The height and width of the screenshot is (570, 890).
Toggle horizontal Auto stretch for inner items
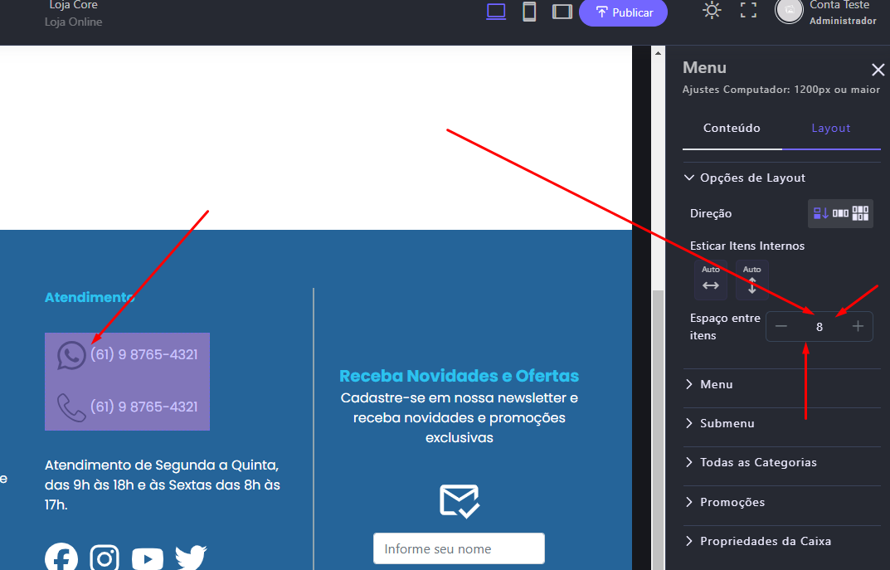(x=711, y=280)
